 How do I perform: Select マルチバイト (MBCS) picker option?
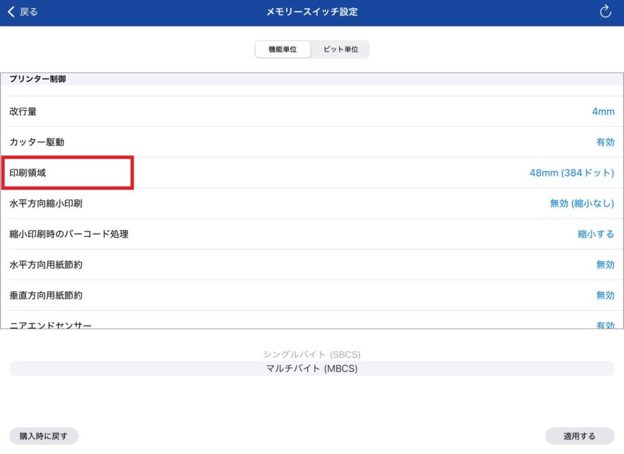coord(311,368)
